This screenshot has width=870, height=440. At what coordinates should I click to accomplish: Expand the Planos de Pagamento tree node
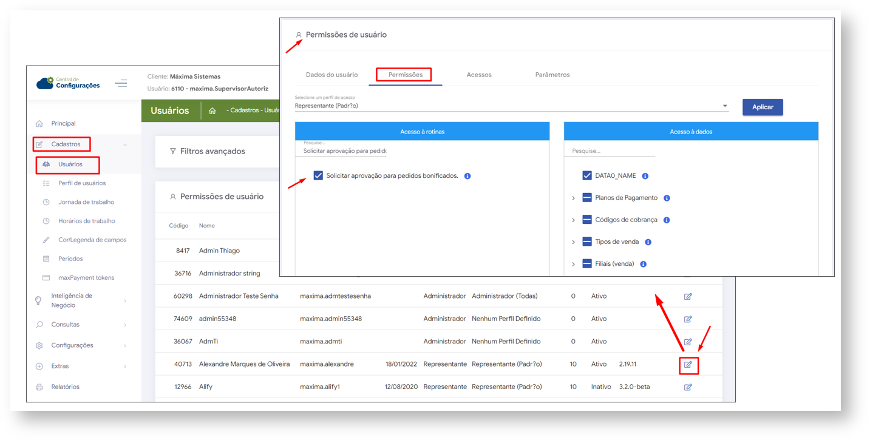tap(573, 198)
